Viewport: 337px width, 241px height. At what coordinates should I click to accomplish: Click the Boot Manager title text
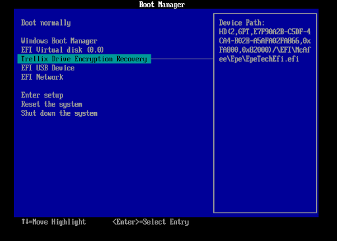[x=162, y=5]
